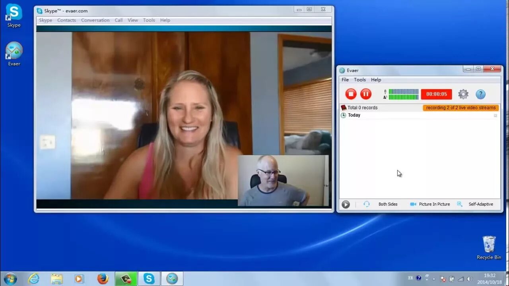Open the Tools menu in Evaer

point(360,80)
